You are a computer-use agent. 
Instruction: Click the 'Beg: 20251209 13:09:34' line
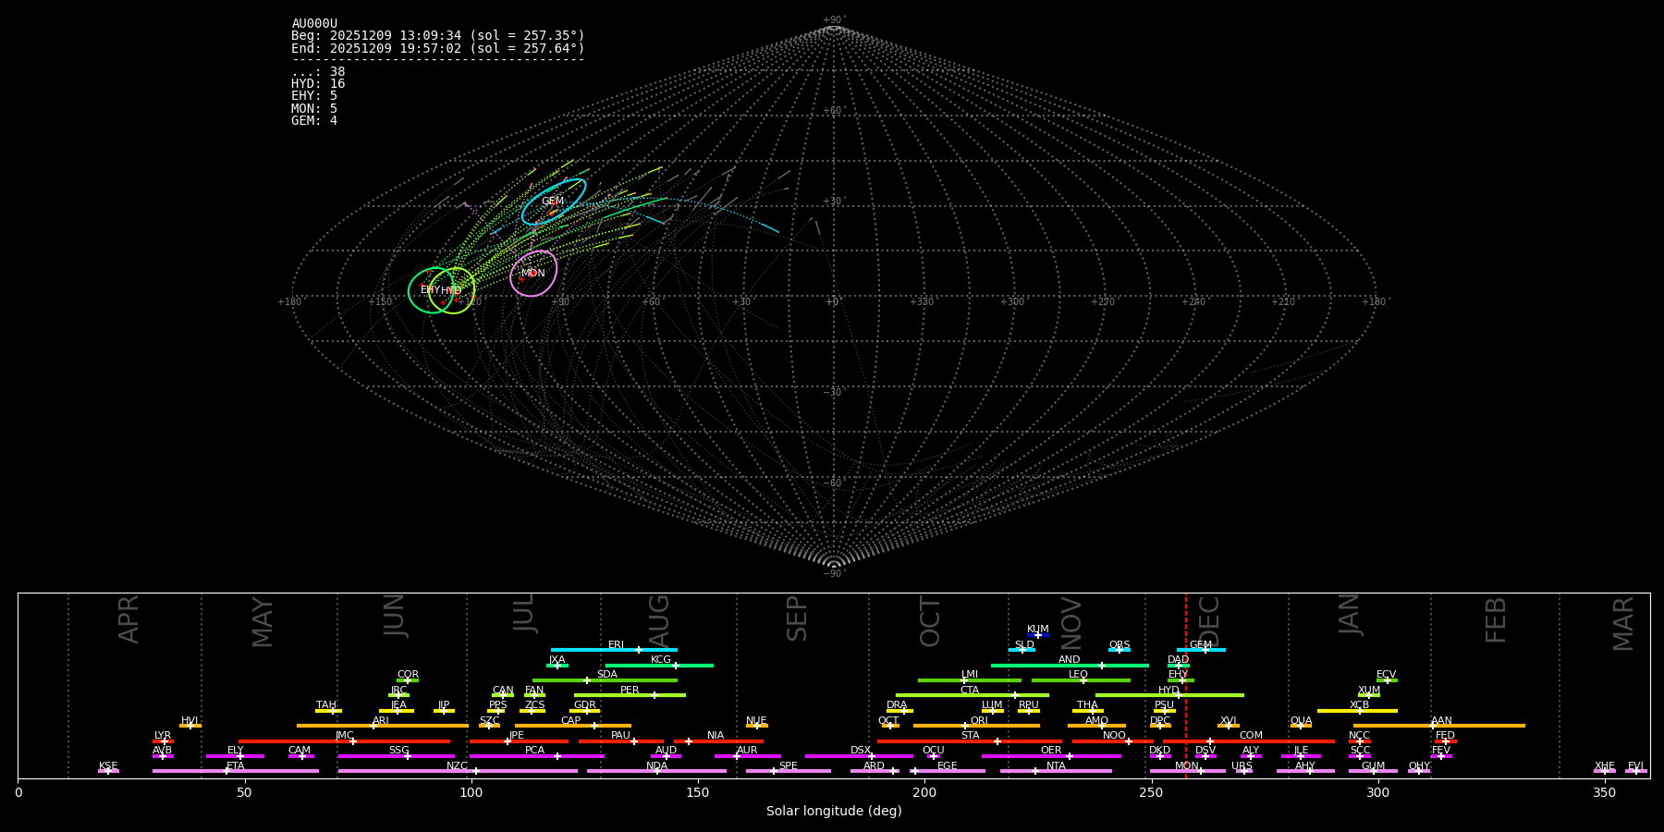pyautogui.click(x=438, y=36)
